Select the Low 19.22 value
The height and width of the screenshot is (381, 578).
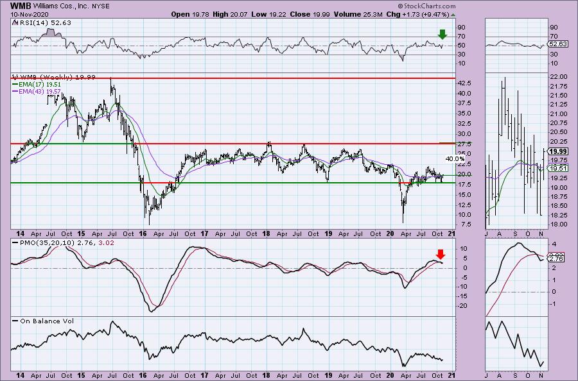268,14
